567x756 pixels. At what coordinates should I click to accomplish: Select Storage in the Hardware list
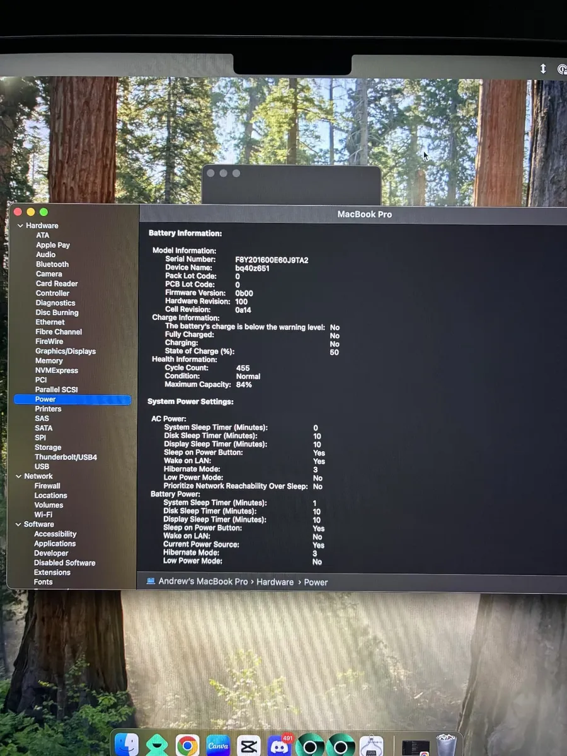coord(48,447)
